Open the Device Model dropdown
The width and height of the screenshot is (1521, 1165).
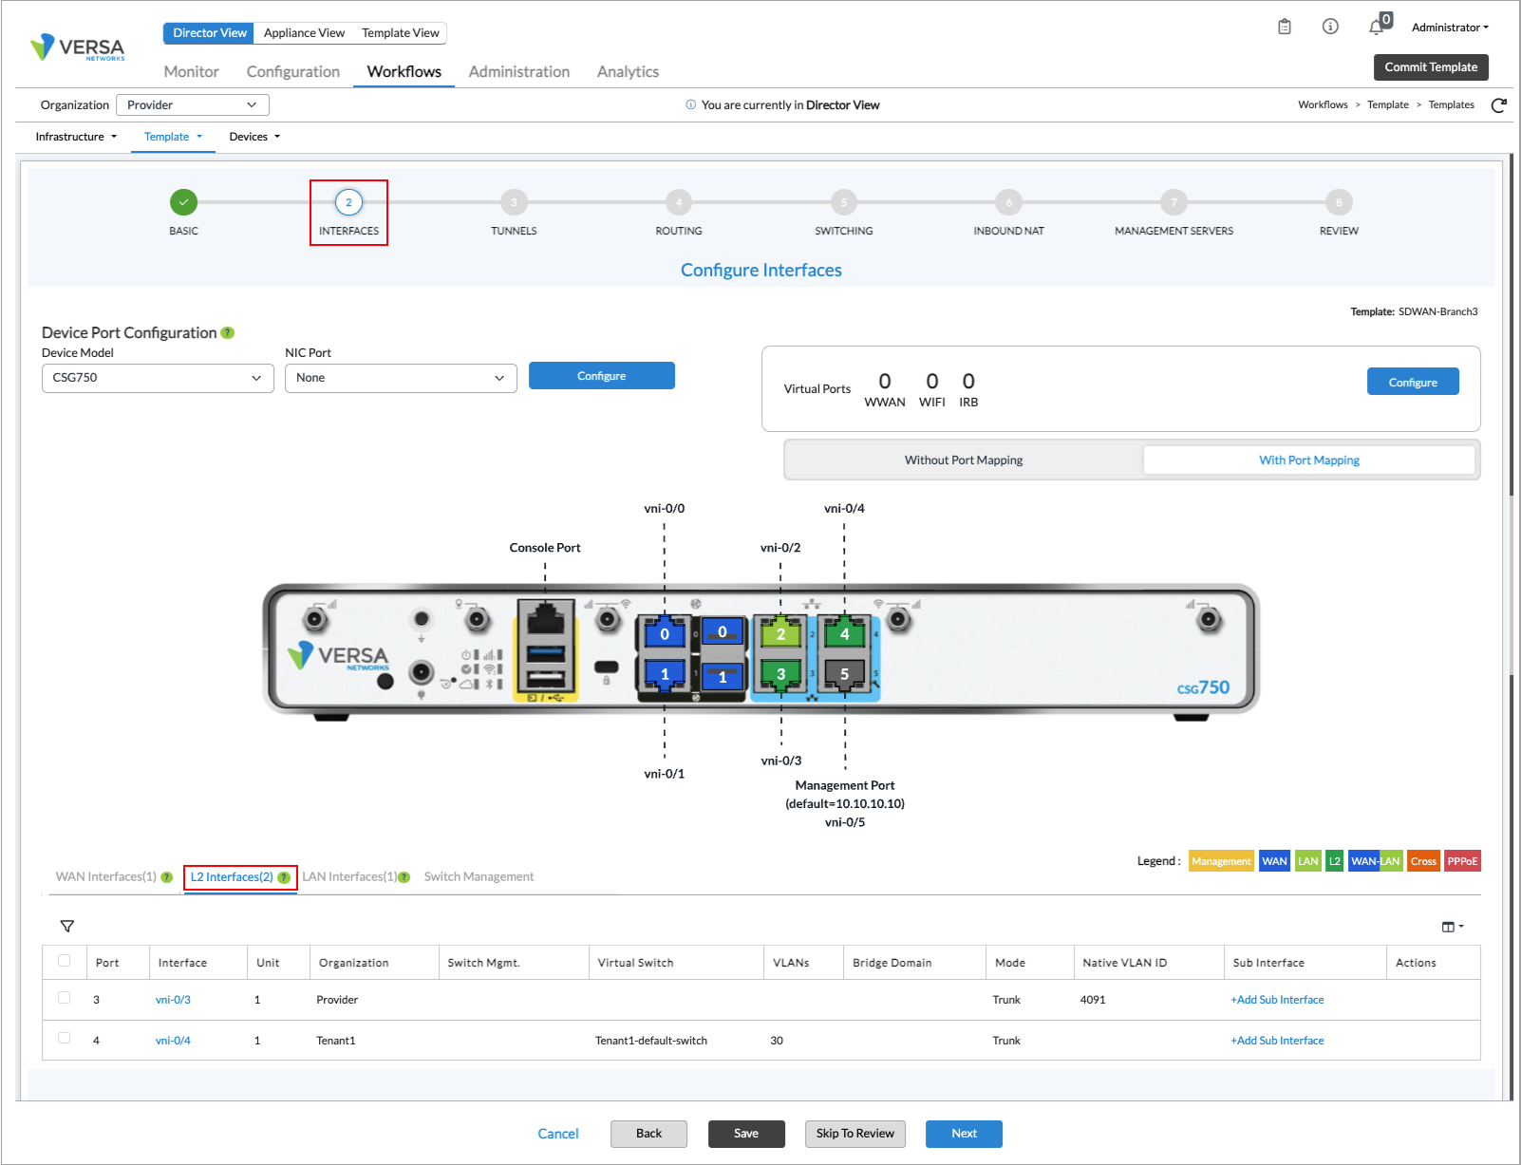158,378
